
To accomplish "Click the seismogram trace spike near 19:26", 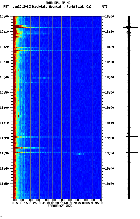I will pyautogui.click(x=129, y=148).
